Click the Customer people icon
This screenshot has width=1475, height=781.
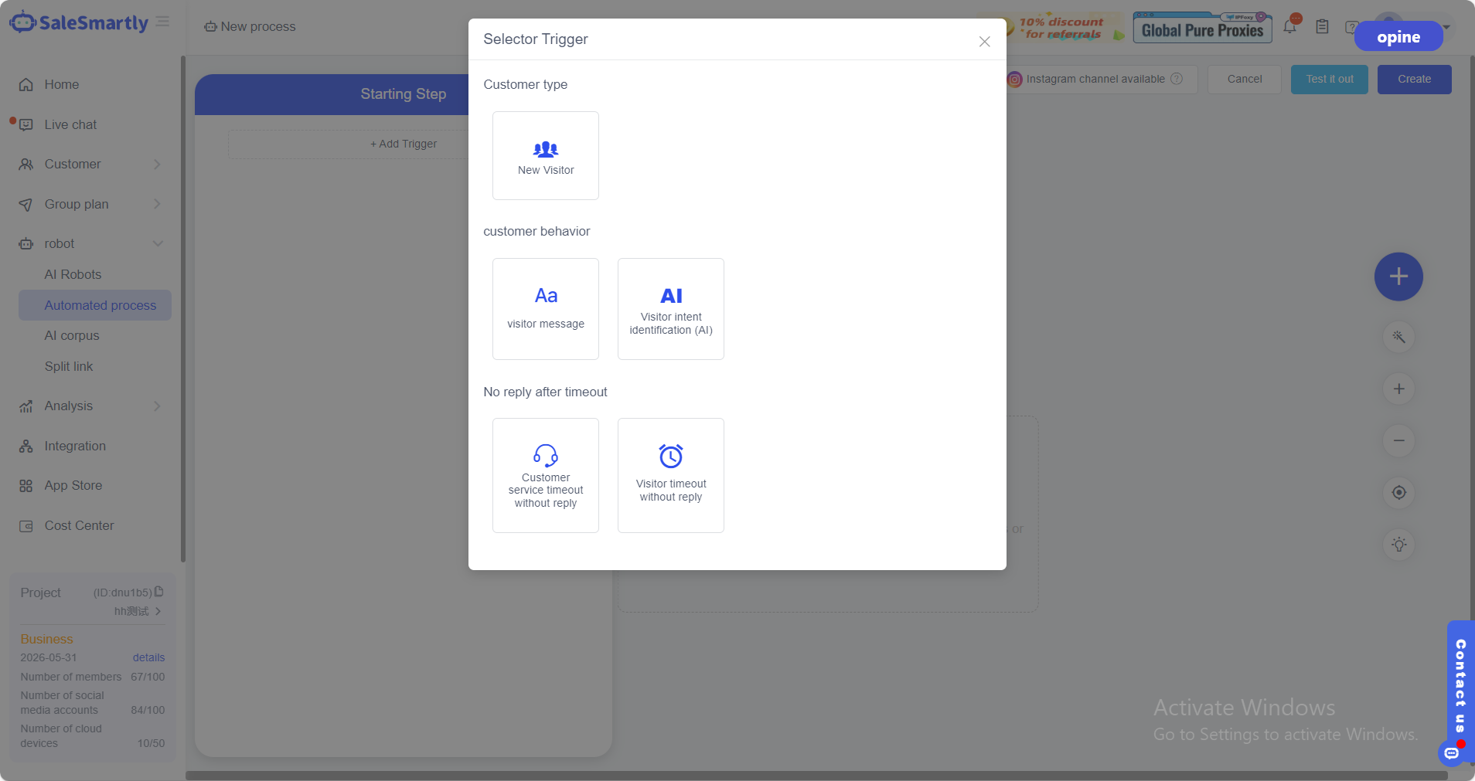[26, 165]
